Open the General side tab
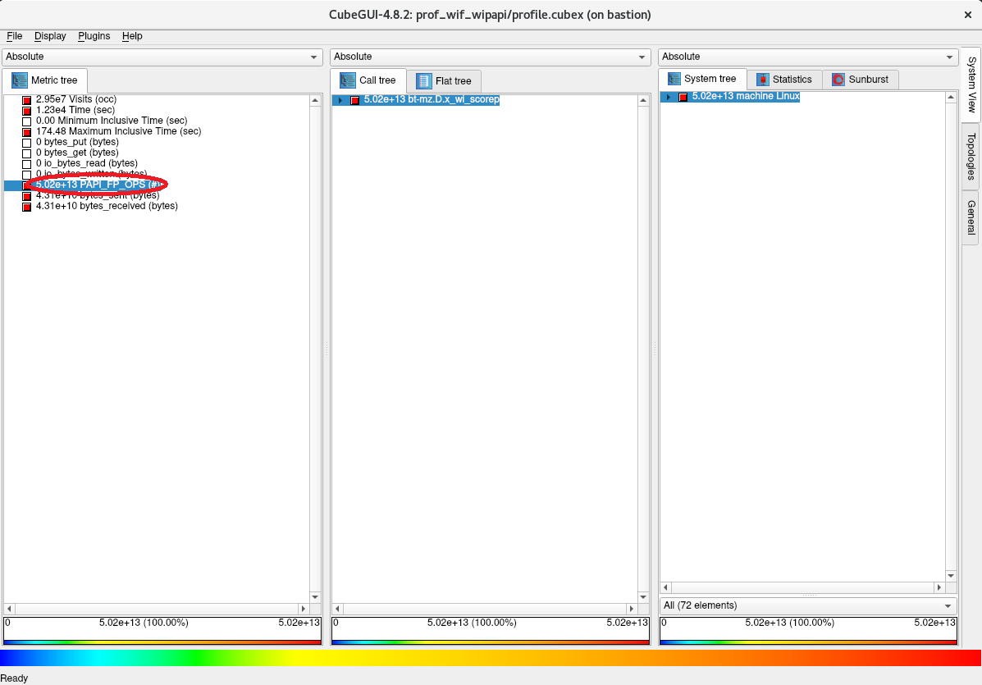 pos(971,217)
